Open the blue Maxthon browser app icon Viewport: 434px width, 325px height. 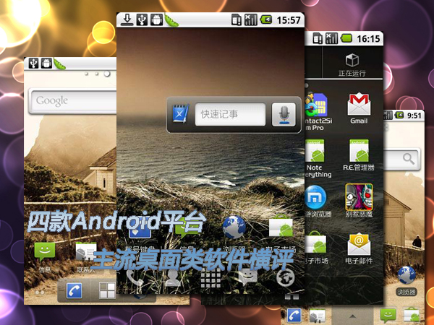[x=315, y=198]
